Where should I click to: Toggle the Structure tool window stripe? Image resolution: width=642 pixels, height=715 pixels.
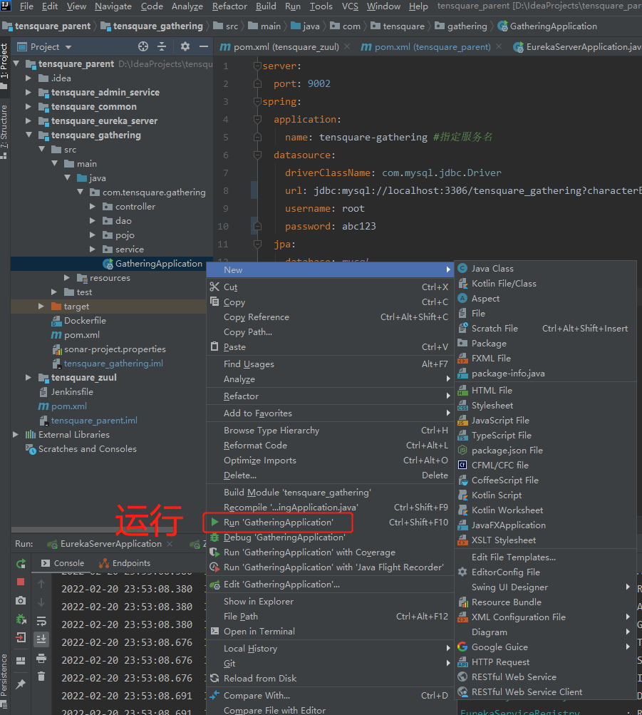pos(4,131)
